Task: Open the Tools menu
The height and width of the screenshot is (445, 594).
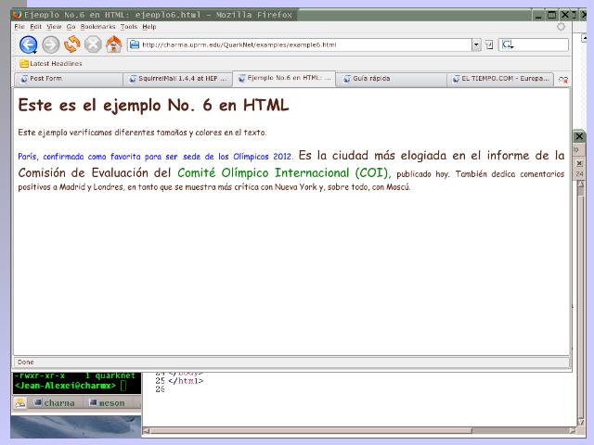Action: [x=128, y=27]
